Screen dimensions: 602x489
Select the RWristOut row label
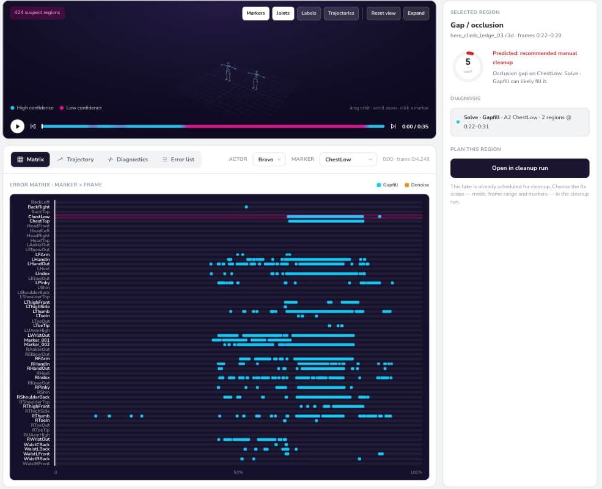(x=38, y=439)
